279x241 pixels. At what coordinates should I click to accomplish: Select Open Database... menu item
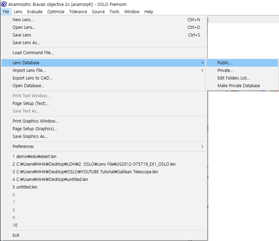pos(103,86)
